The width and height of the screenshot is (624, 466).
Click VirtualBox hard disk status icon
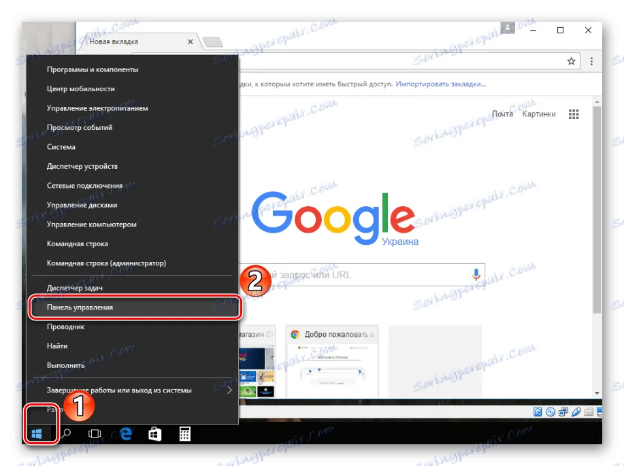click(x=538, y=412)
